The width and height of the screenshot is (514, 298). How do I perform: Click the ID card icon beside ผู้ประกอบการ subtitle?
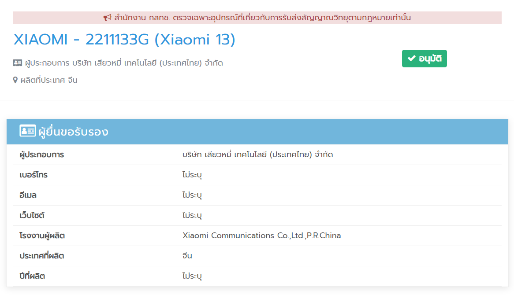pyautogui.click(x=18, y=63)
